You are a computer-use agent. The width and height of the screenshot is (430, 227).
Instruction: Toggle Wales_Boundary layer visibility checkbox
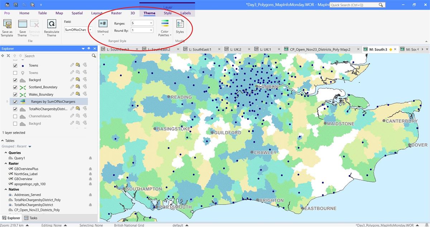pyautogui.click(x=15, y=94)
